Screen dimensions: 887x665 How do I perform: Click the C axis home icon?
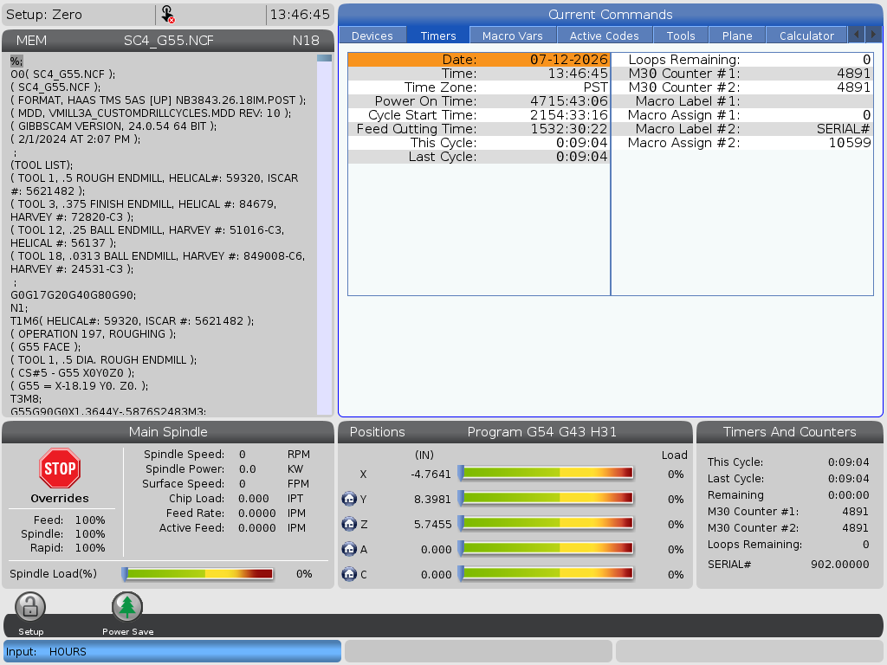click(350, 574)
